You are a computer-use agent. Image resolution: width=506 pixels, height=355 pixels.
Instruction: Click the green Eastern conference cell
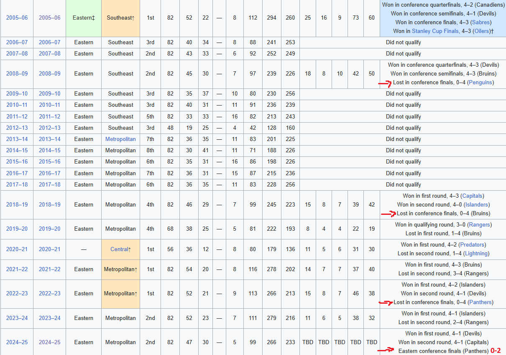pyautogui.click(x=83, y=18)
